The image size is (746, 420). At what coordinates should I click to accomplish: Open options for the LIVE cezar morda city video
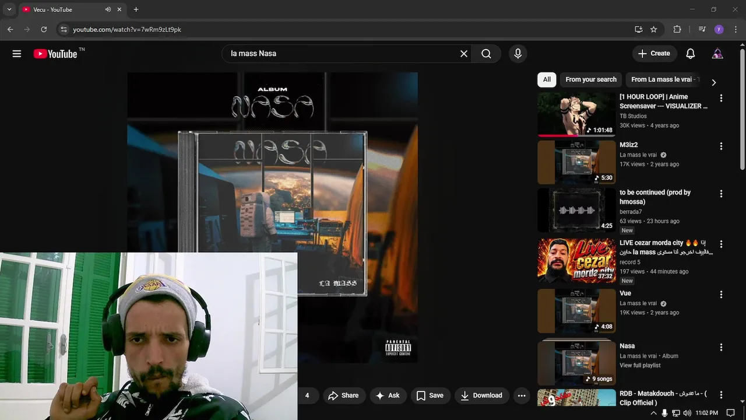click(721, 244)
